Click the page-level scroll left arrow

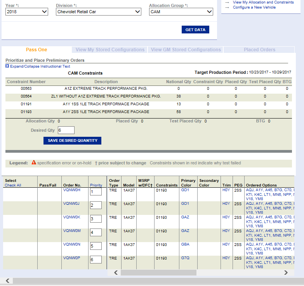[x=7, y=281]
